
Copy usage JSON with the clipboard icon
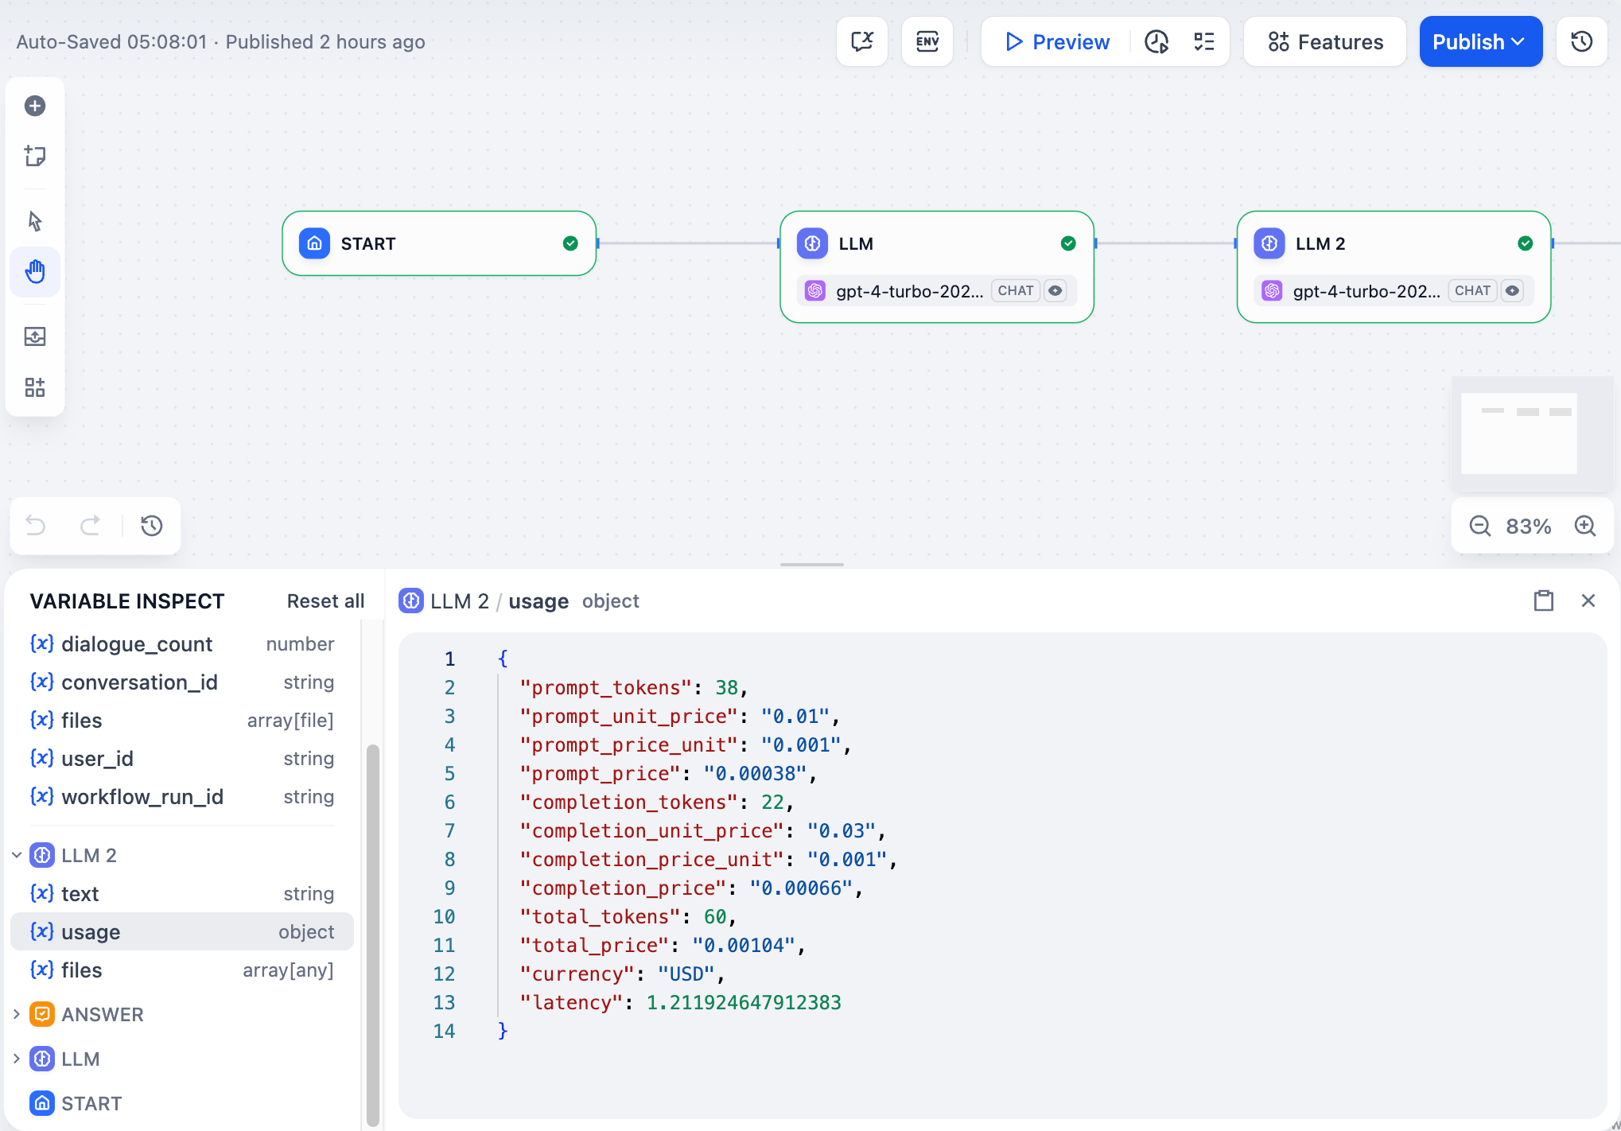click(1544, 600)
